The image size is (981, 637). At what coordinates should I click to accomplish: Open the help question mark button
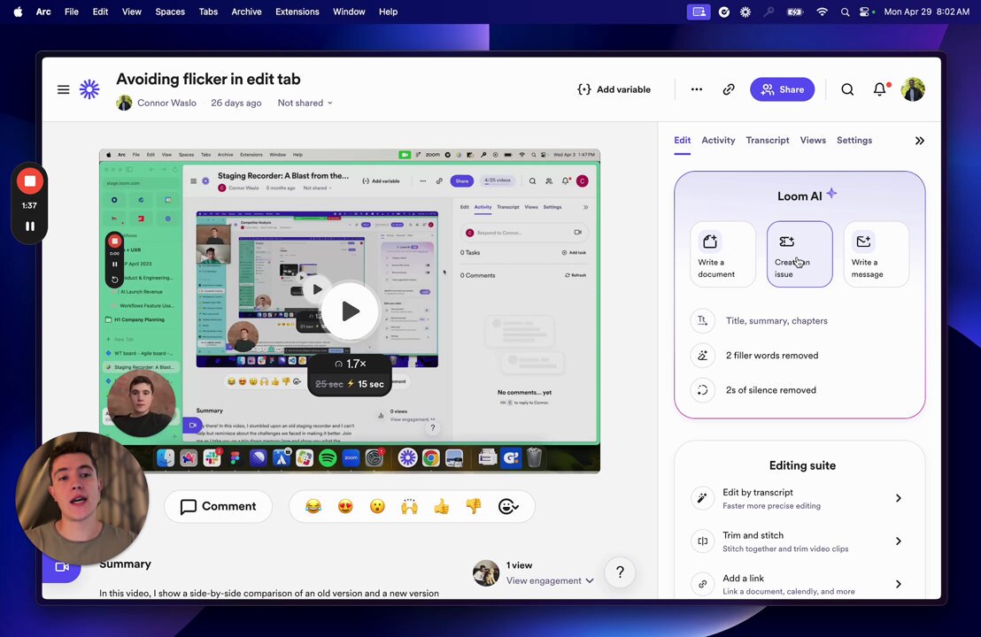click(x=620, y=572)
